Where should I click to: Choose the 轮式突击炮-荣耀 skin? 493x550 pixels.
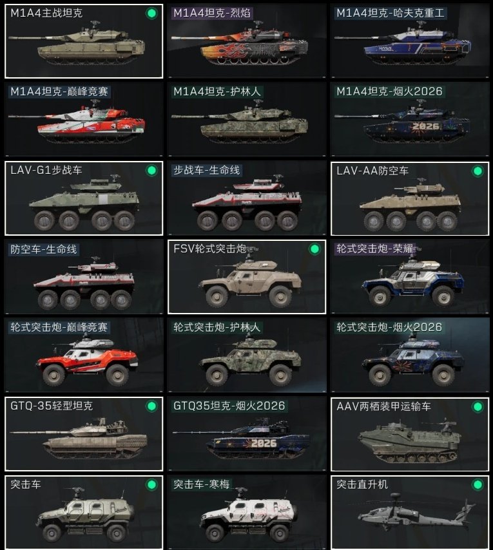[x=410, y=277]
